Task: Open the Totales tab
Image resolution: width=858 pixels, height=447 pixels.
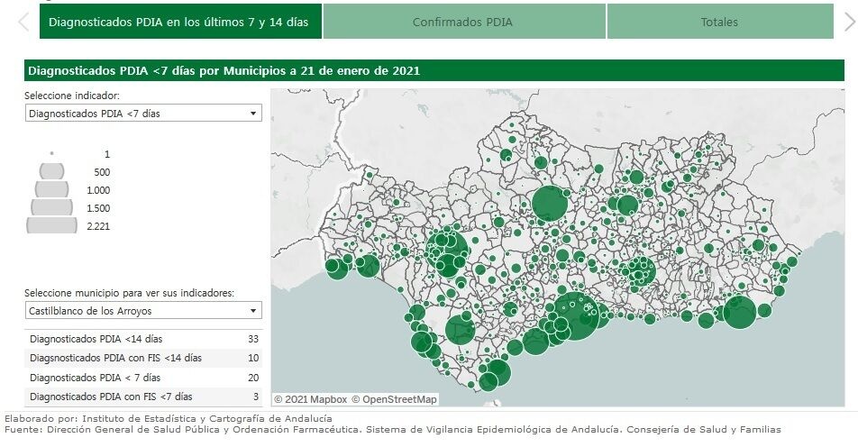Action: point(719,23)
